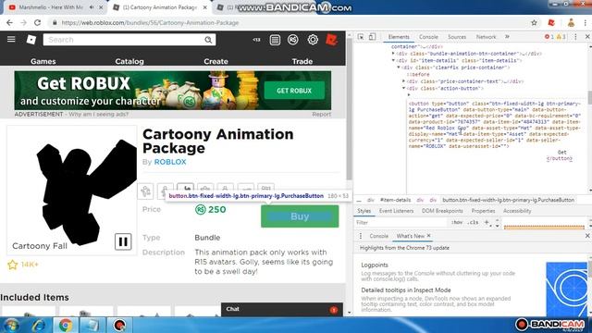Close the What's New drawer tab

point(428,236)
